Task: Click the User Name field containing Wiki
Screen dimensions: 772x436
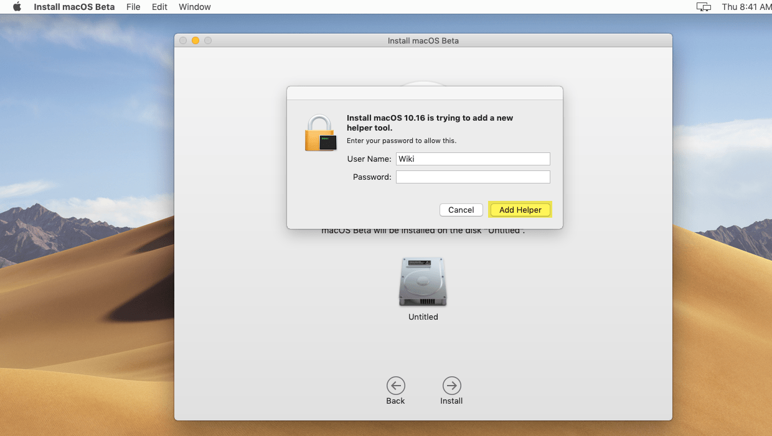Action: click(473, 159)
